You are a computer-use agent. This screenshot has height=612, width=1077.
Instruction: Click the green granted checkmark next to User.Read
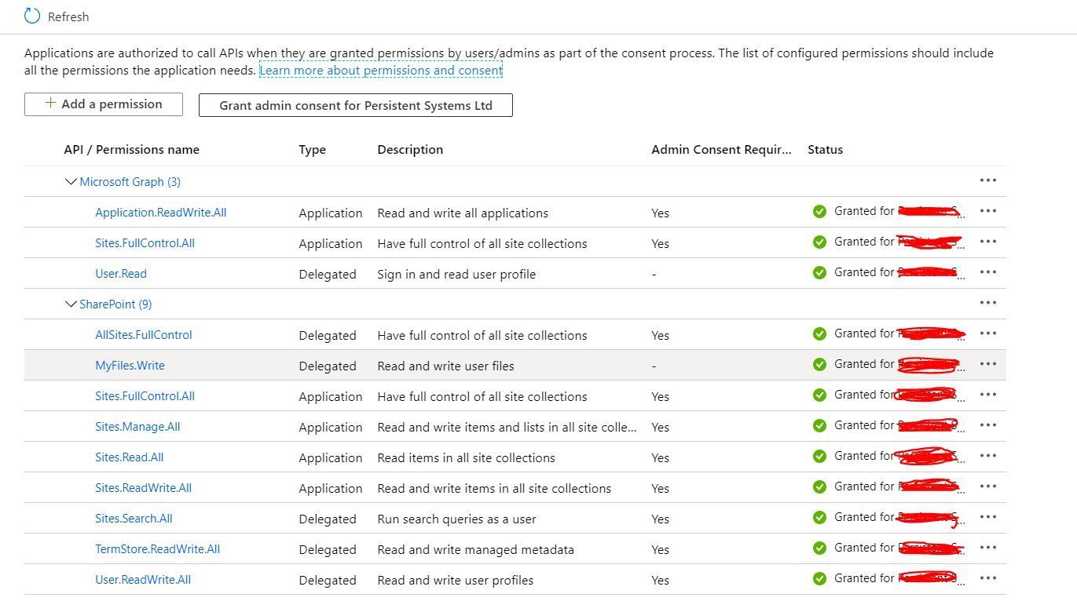coord(819,272)
